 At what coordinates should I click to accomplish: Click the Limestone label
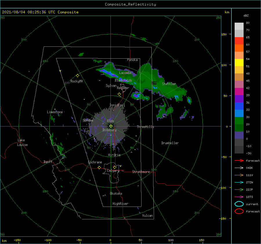(x=55, y=112)
